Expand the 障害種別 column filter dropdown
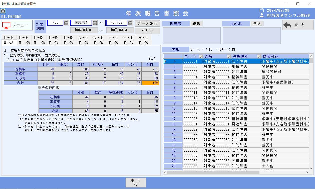This screenshot has width=315, height=189. coord(258,56)
